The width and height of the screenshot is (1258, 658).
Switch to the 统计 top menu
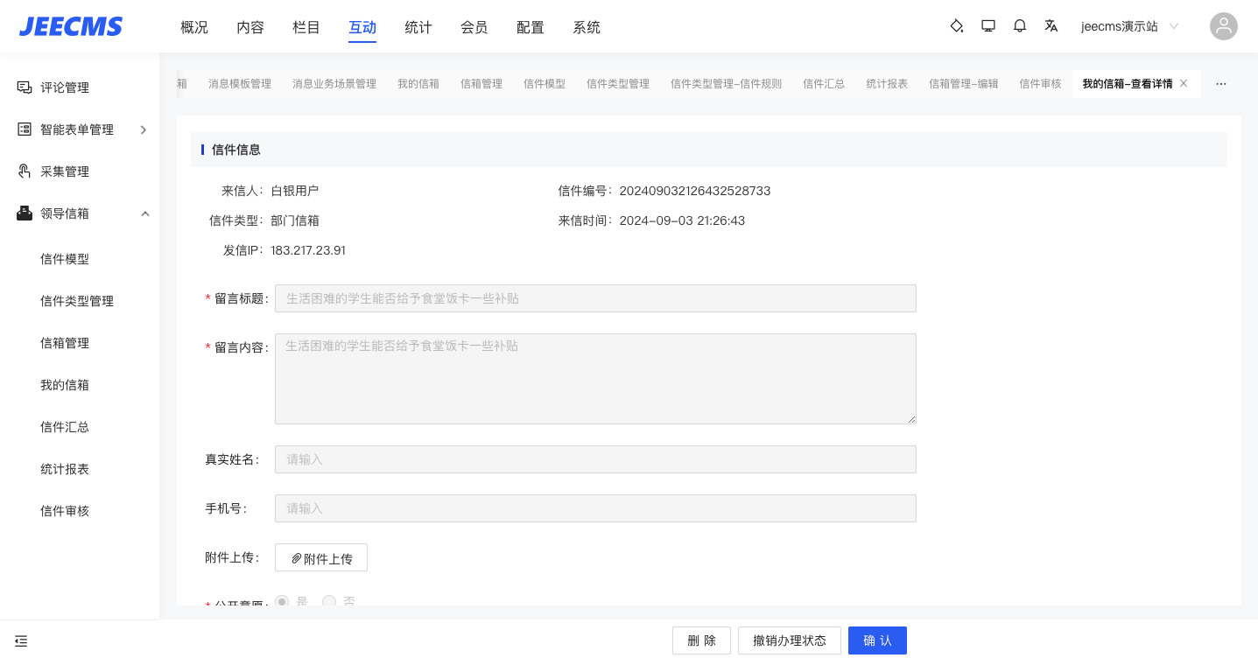[418, 27]
